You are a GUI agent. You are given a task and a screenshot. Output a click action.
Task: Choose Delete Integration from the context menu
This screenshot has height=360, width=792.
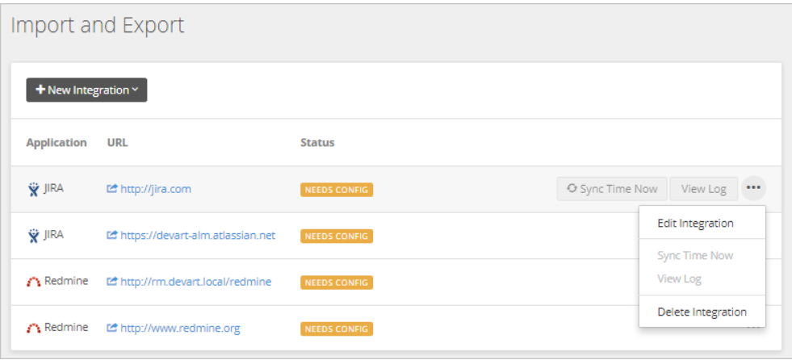[702, 312]
